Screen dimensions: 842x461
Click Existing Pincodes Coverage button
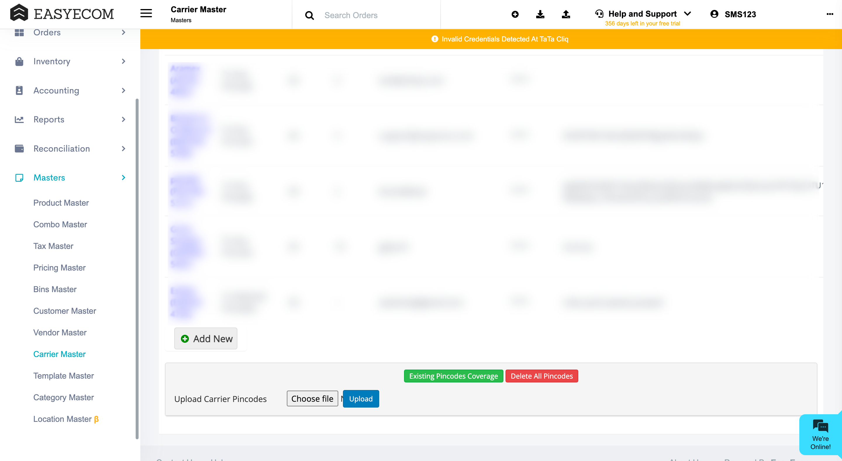[x=453, y=376]
